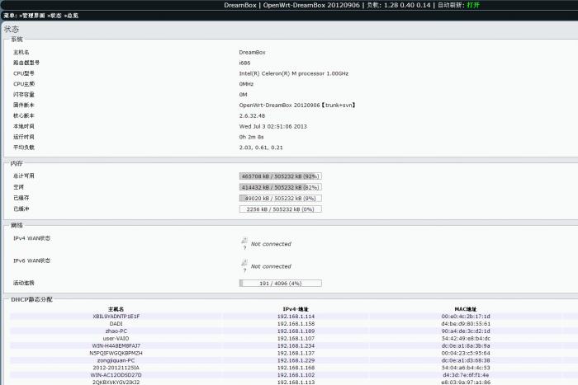The width and height of the screenshot is (578, 385).
Task: Click MAC address d4:be:d9:80:55:61
Action: tap(466, 323)
